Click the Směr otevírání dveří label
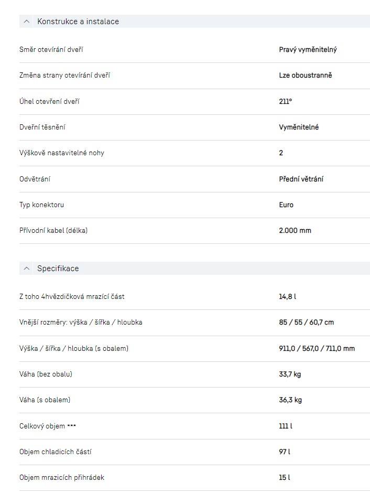 51,49
